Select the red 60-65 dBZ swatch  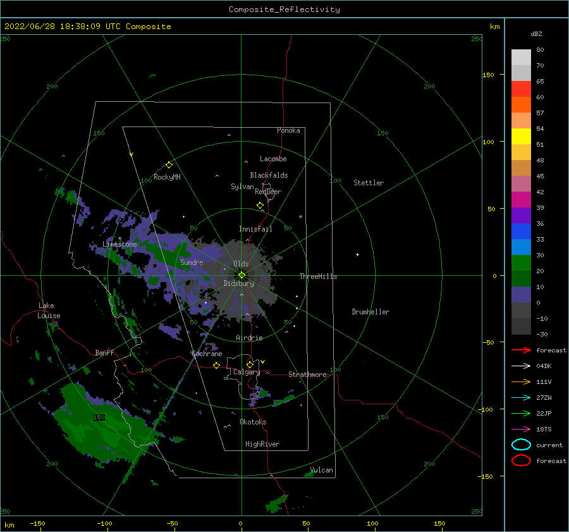521,89
